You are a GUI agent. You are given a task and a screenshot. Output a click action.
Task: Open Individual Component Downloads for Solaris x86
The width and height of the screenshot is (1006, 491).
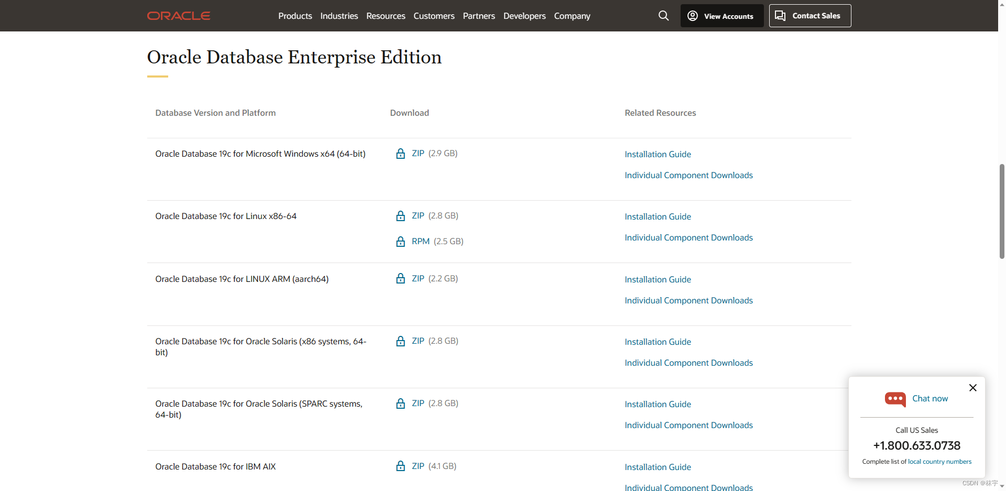pyautogui.click(x=688, y=363)
